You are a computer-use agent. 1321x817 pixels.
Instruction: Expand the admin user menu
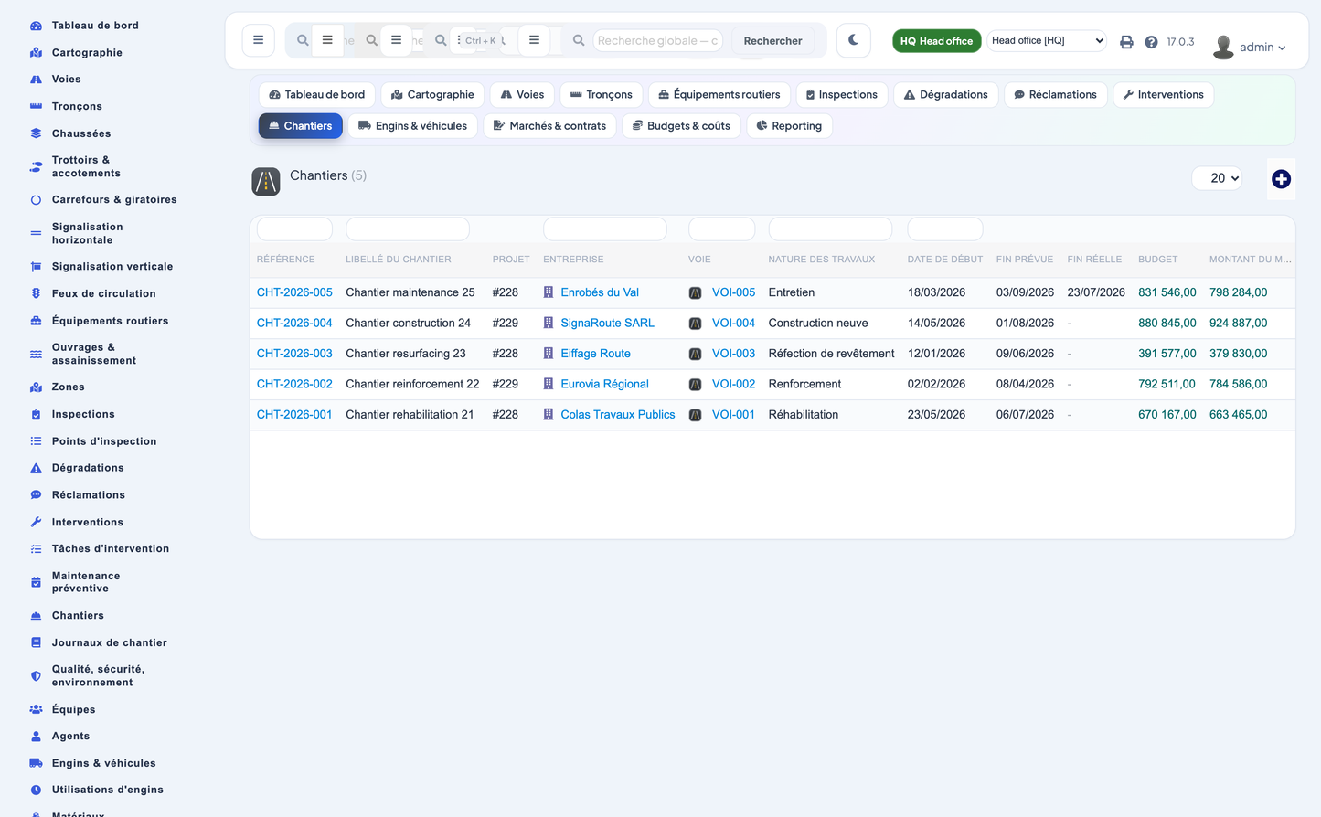tap(1262, 48)
